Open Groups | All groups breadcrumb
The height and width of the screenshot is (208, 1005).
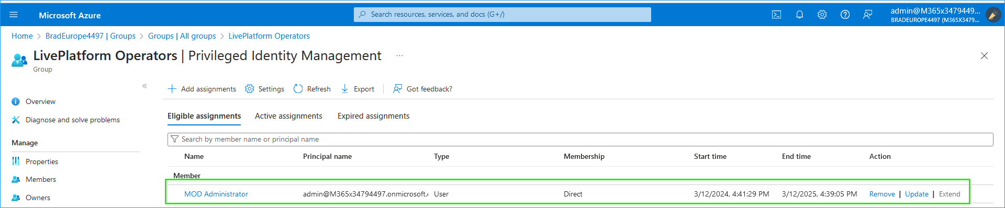(182, 36)
